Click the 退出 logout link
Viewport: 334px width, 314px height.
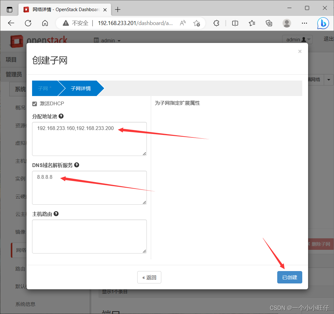pyautogui.click(x=328, y=39)
